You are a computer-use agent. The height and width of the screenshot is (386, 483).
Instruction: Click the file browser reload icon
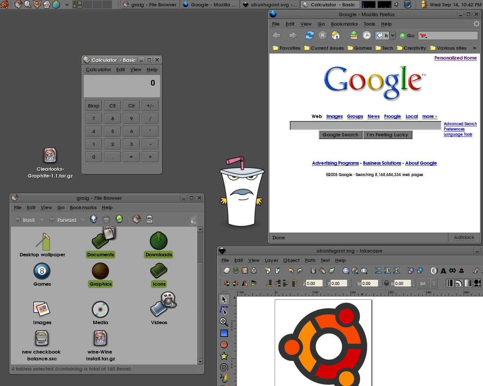pos(119,219)
